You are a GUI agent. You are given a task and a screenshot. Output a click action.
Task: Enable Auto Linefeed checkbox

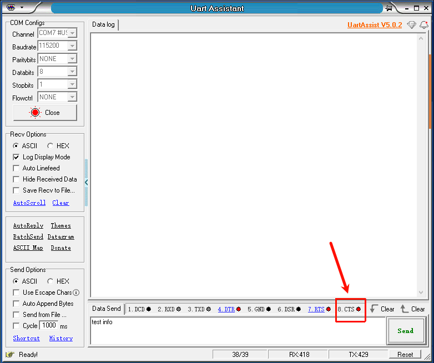pos(16,168)
